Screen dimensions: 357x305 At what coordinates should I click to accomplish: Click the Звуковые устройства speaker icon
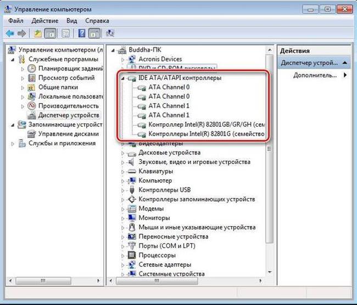[131, 162]
